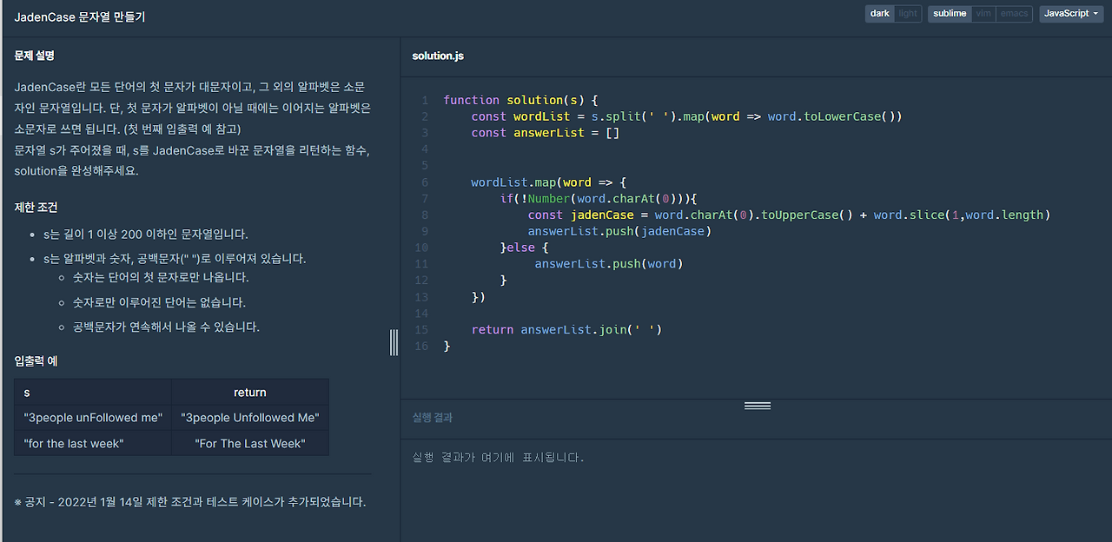Image resolution: width=1112 pixels, height=542 pixels.
Task: Enable the dark theme
Action: click(x=879, y=13)
